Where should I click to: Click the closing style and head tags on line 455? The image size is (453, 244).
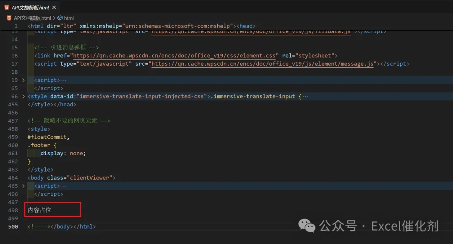[x=52, y=104]
